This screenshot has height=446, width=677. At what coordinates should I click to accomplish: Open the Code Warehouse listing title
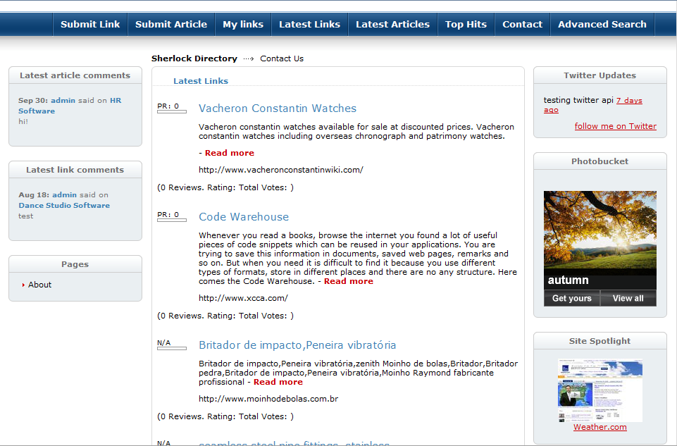pos(244,217)
